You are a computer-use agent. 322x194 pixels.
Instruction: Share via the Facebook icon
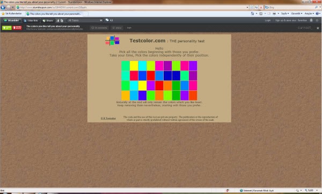coord(58,20)
